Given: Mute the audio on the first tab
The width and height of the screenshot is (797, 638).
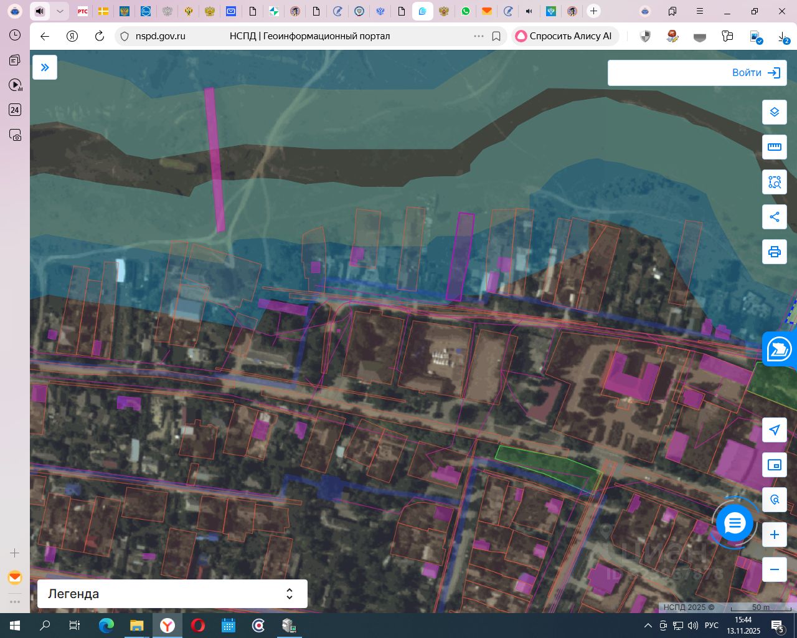Looking at the screenshot, I should pos(40,11).
